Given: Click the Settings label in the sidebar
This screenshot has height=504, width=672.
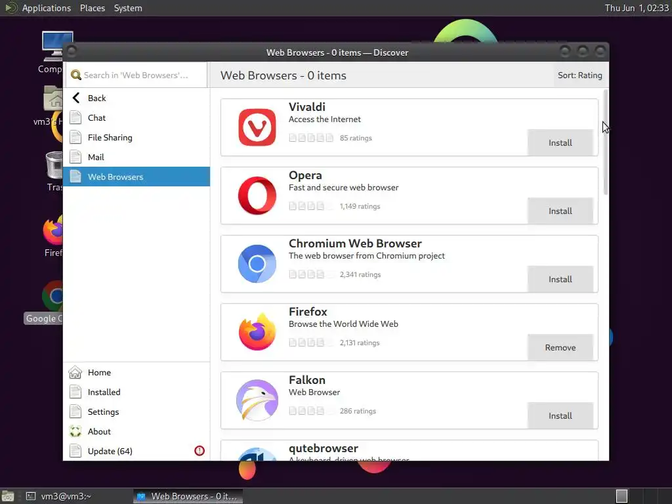Looking at the screenshot, I should pyautogui.click(x=103, y=411).
